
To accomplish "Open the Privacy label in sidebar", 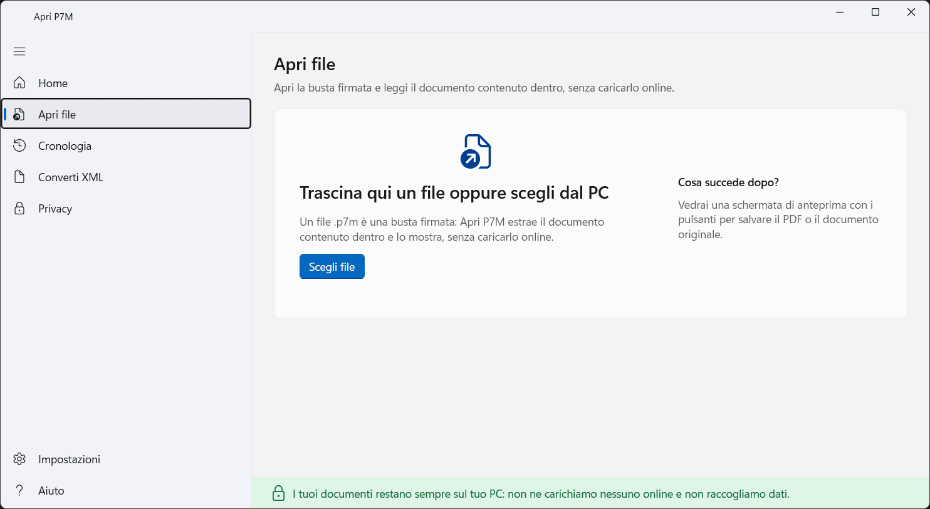I will coord(55,209).
